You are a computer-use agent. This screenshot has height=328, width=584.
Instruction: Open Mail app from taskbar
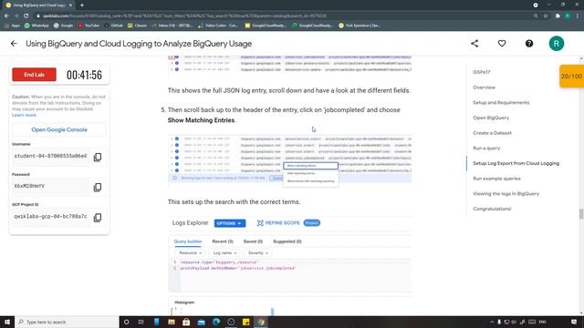click(x=201, y=322)
